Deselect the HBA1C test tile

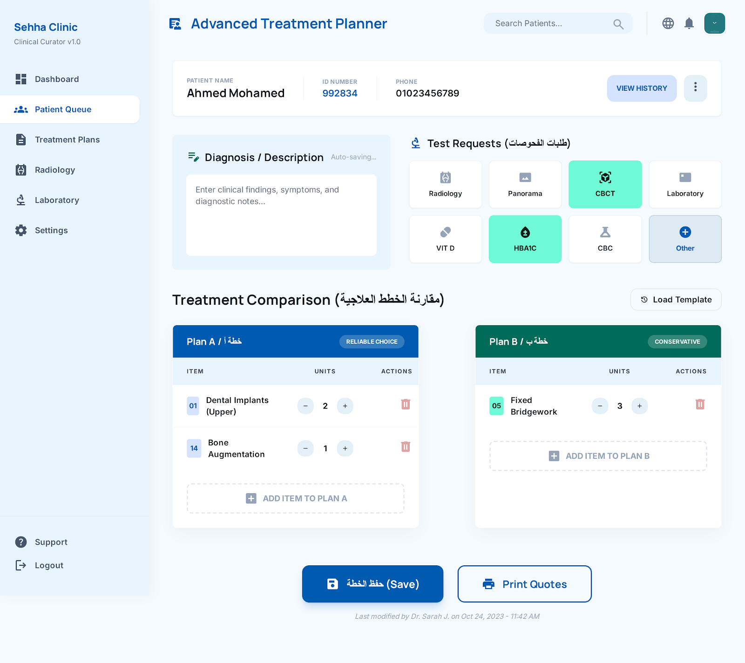coord(525,239)
